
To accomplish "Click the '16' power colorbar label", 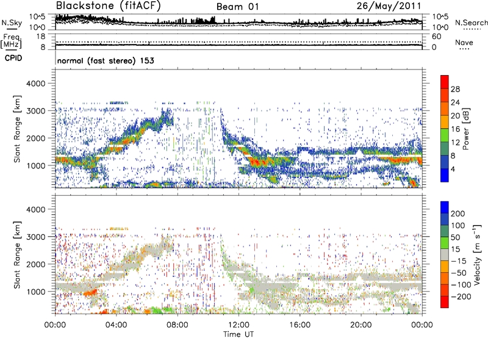I will pyautogui.click(x=455, y=129).
